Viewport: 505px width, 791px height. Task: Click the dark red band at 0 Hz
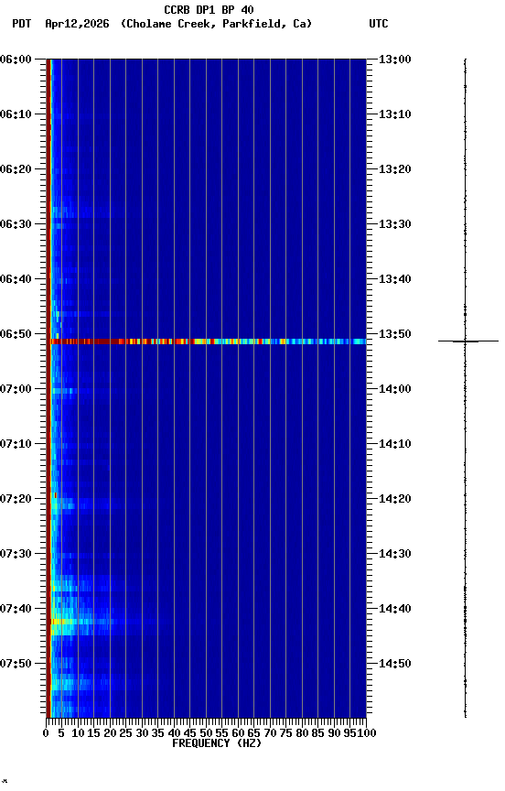(x=48, y=388)
